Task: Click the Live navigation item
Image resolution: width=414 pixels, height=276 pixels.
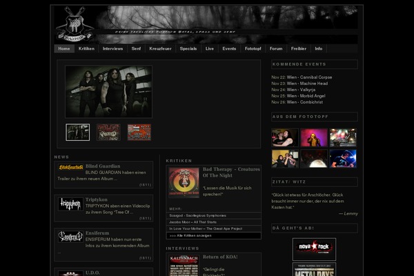Action: pos(210,48)
